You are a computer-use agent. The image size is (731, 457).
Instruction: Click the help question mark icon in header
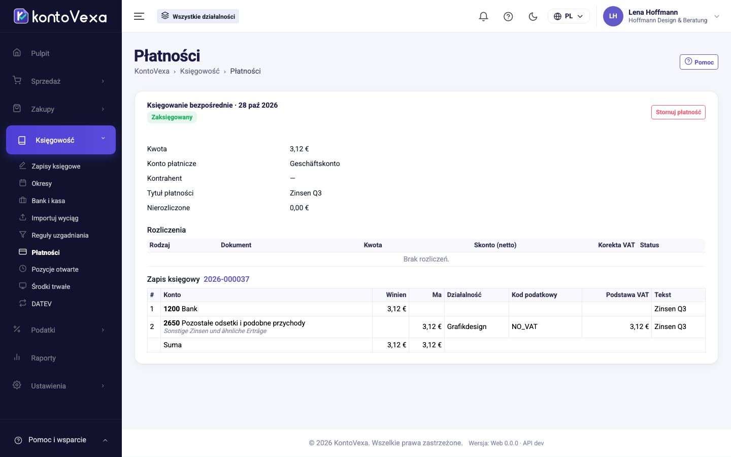click(x=508, y=16)
